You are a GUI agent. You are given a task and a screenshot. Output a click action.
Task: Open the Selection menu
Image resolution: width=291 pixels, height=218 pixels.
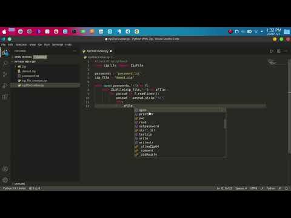pyautogui.click(x=21, y=45)
